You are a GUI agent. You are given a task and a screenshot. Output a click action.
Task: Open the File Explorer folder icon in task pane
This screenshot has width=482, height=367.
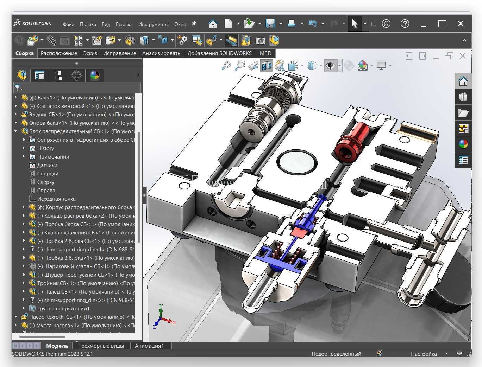click(x=463, y=113)
